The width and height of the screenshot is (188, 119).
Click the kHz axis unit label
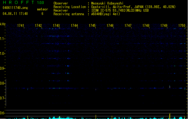[x=3, y=24]
